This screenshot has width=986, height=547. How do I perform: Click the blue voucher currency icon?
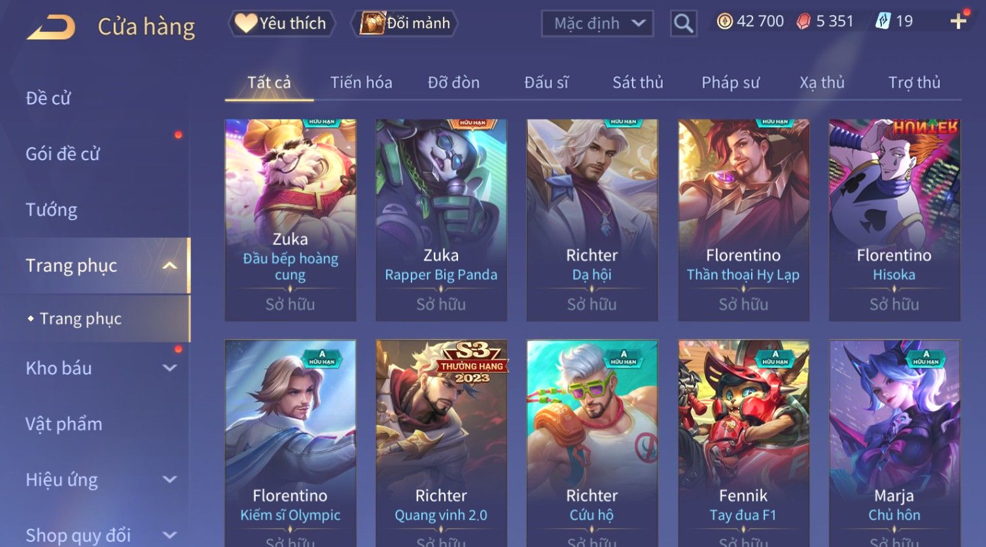883,22
